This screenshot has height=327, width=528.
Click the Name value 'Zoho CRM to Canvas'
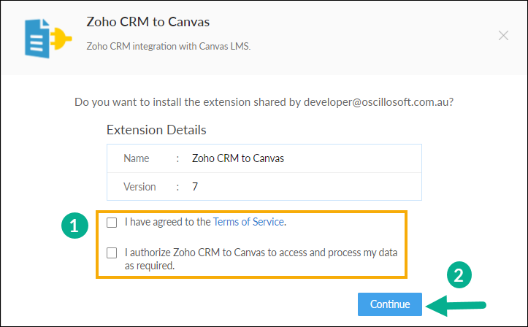point(238,158)
